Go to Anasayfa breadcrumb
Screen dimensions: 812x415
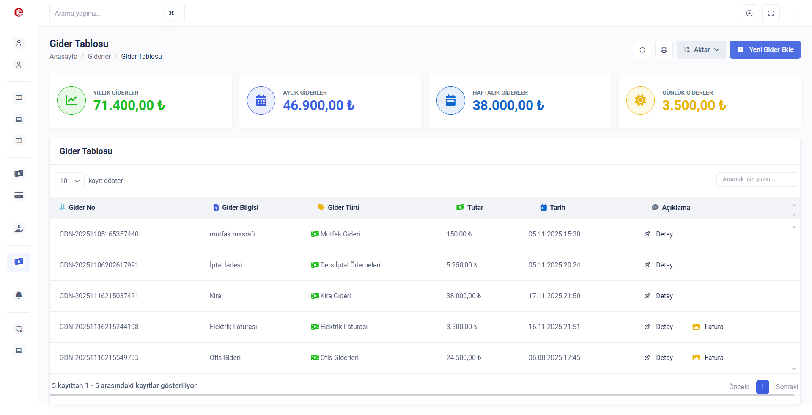coord(63,57)
